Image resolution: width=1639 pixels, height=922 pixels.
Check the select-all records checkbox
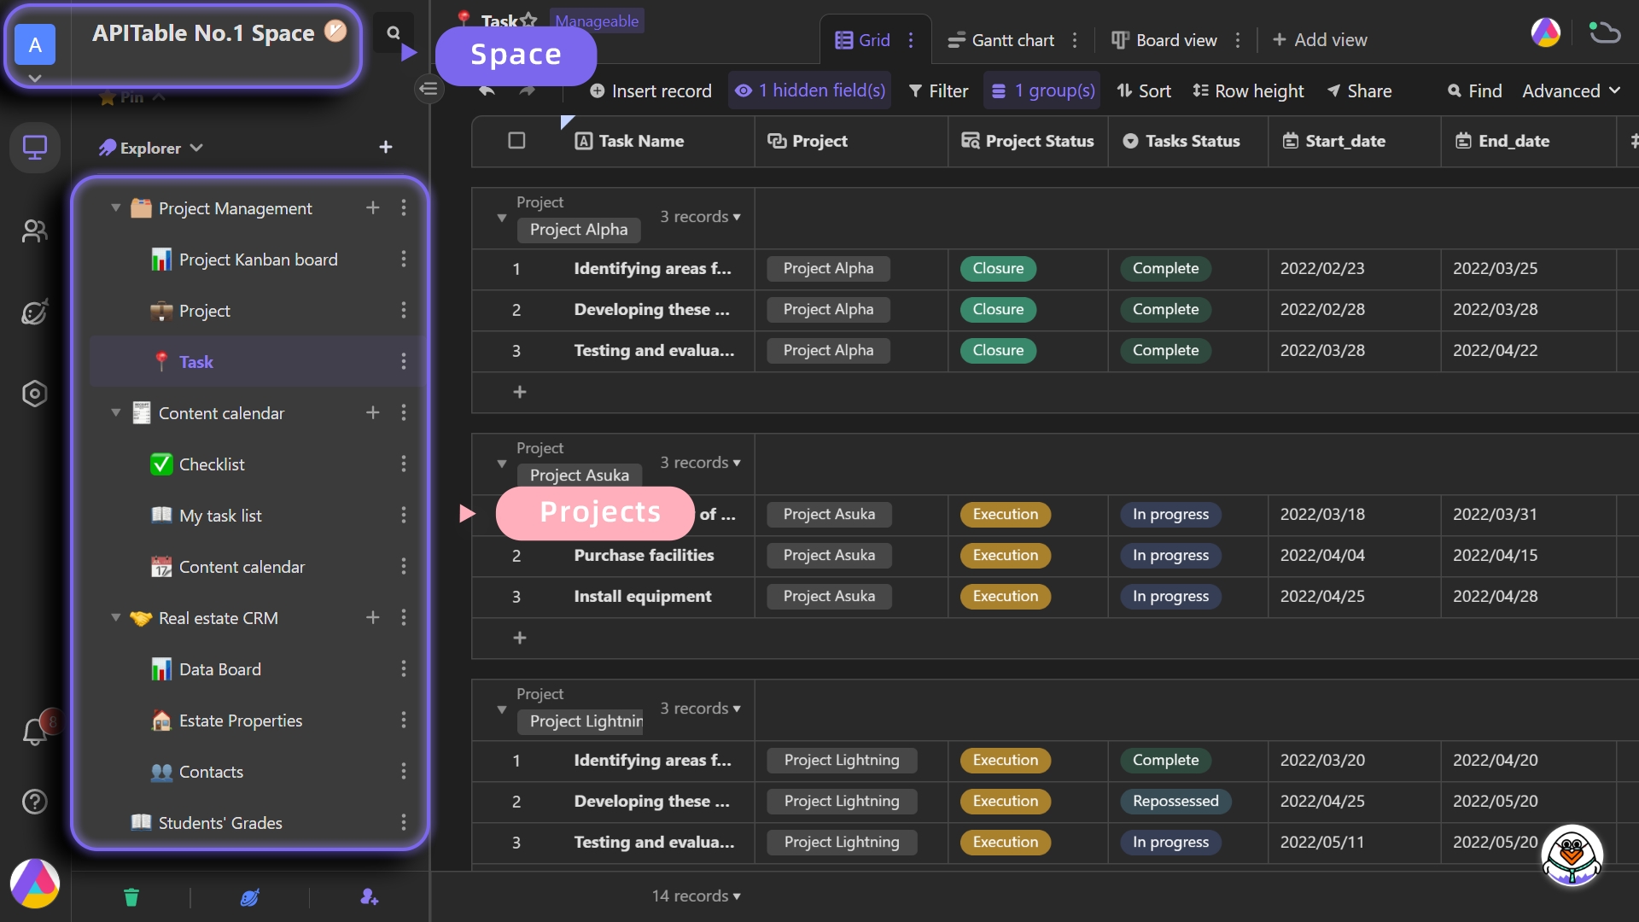tap(516, 141)
